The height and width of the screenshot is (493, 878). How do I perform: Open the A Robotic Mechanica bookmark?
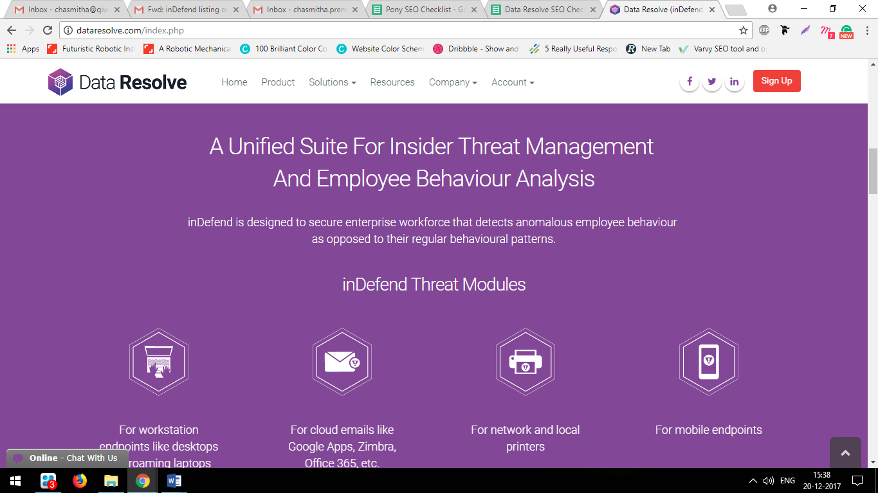(x=188, y=49)
